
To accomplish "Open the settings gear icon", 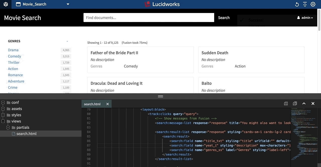I will tap(313, 4).
